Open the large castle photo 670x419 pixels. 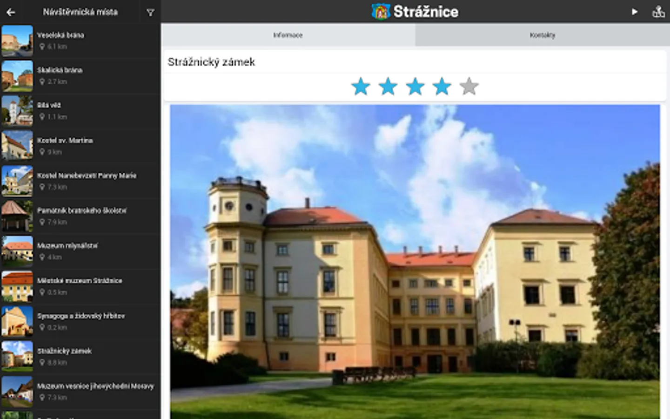[x=415, y=262]
